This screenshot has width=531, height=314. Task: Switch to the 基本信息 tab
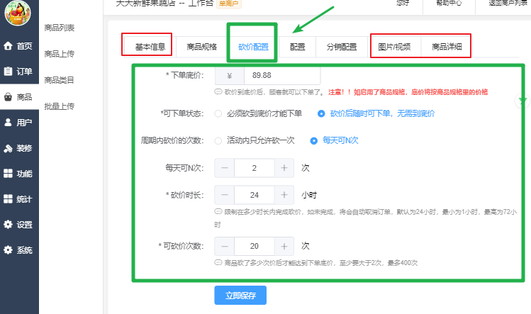(150, 47)
